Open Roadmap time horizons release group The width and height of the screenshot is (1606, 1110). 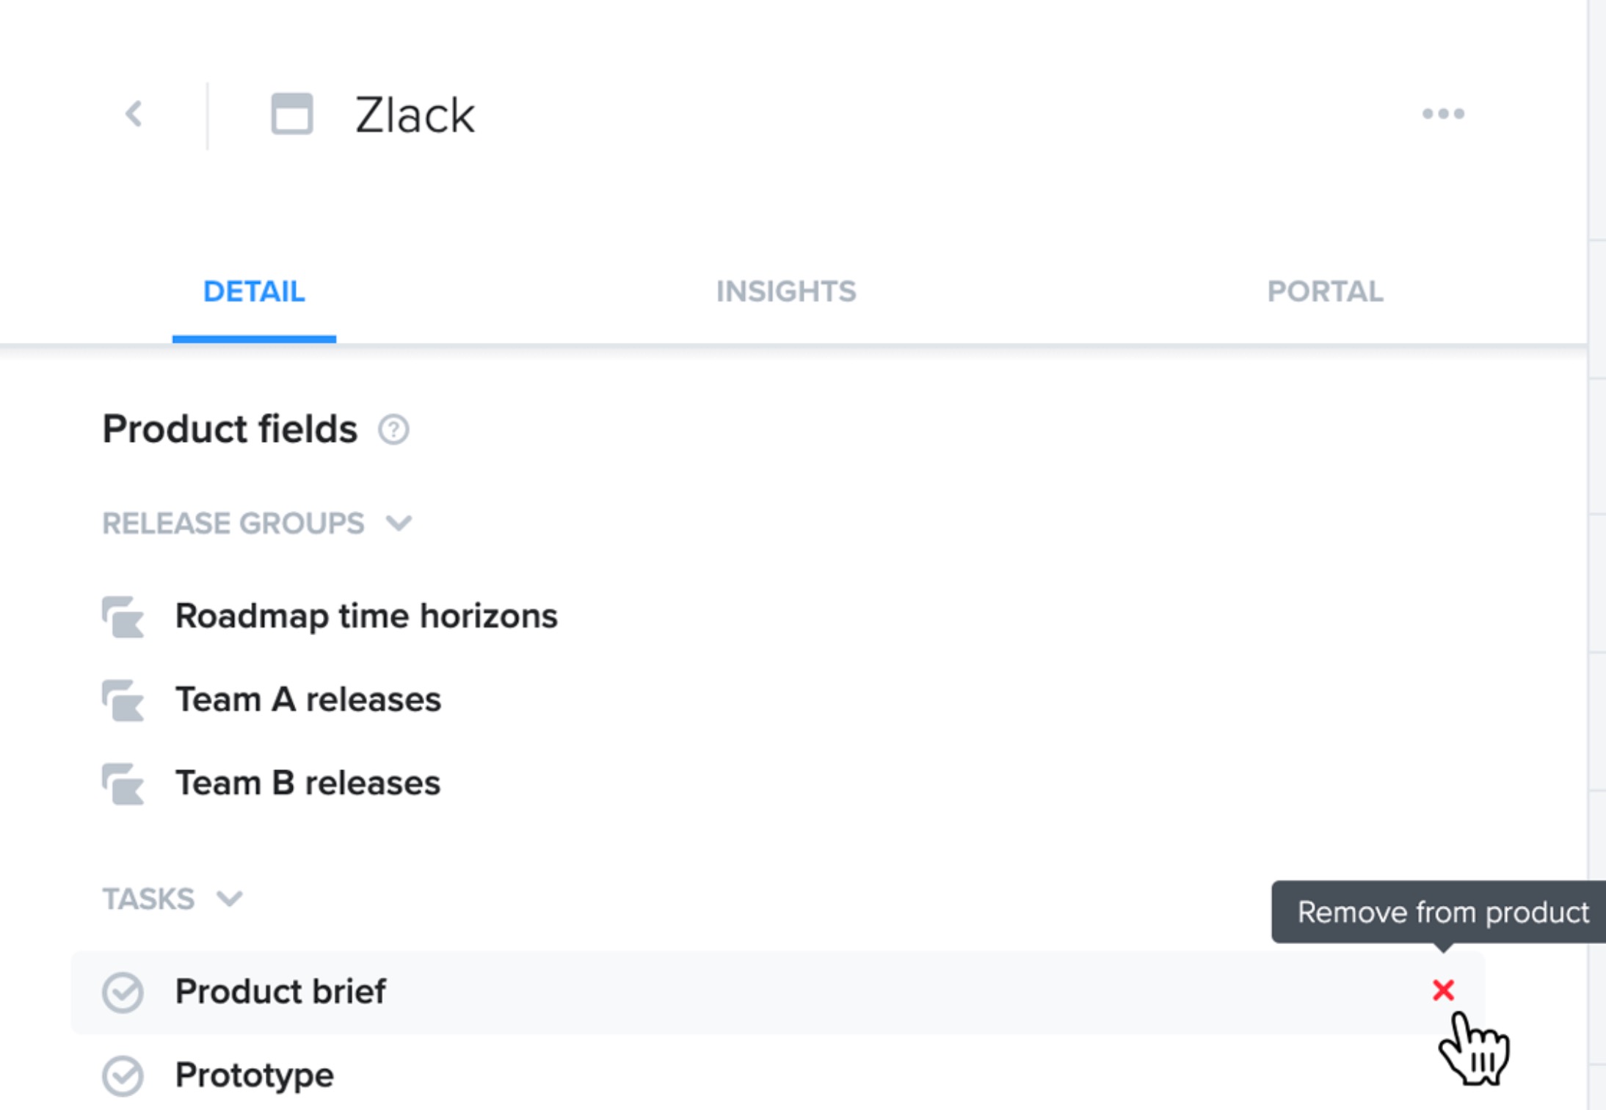pyautogui.click(x=366, y=616)
